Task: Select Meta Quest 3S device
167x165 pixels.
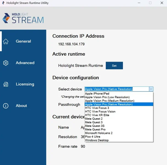Action: pyautogui.click(x=119, y=126)
